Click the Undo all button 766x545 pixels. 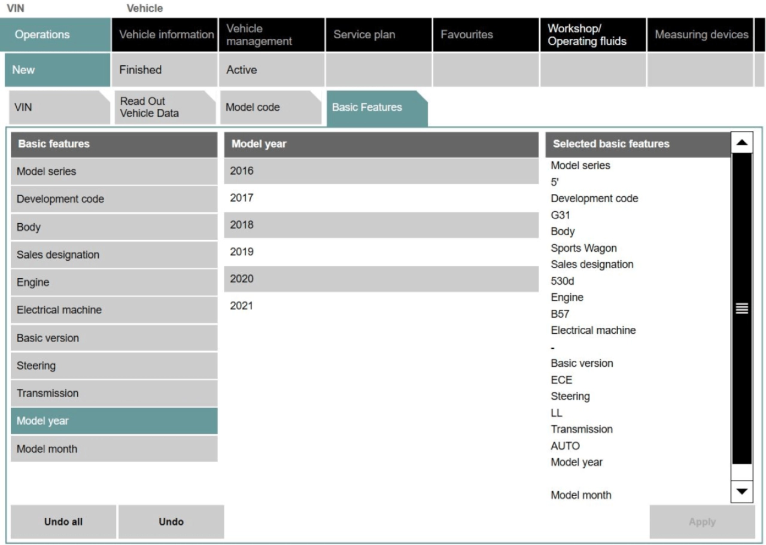pos(63,522)
